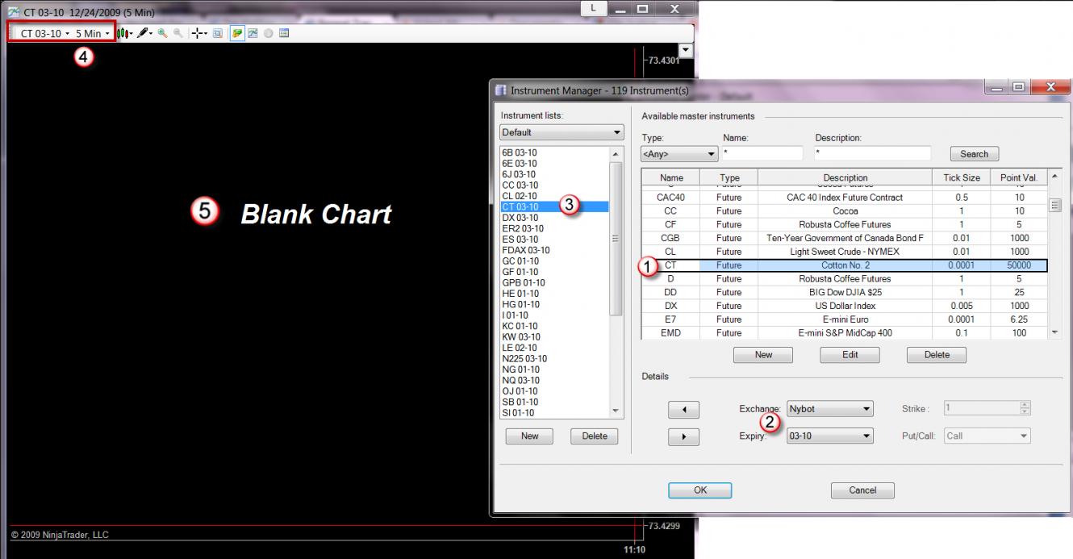The width and height of the screenshot is (1073, 559).
Task: Select 6E 03-10 in instrument list
Action: (x=554, y=163)
